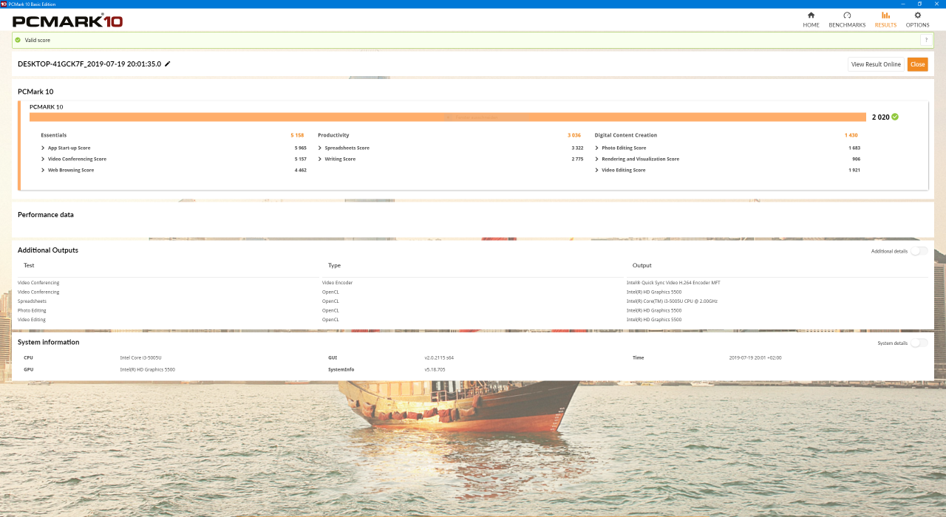Click the title bar app icon
This screenshot has height=517, width=946.
[x=4, y=4]
